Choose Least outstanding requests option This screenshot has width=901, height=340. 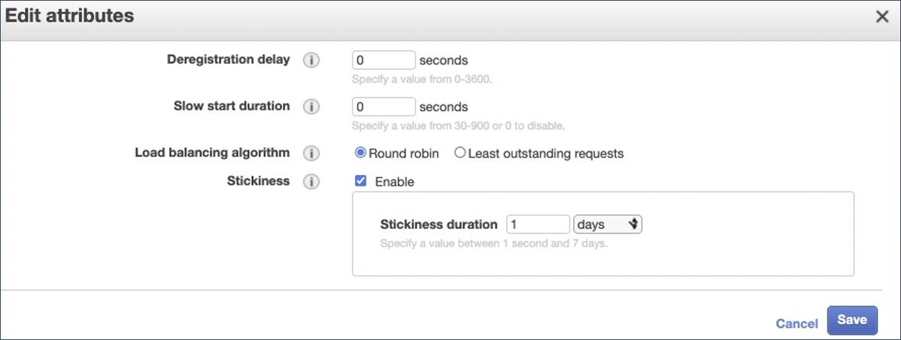[x=460, y=153]
